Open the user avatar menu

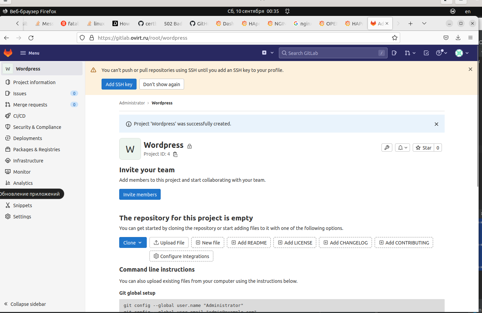[x=462, y=53]
